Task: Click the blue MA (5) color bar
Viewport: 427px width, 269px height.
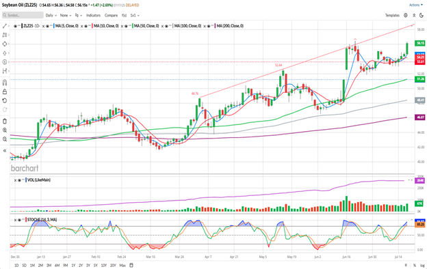Action: click(x=54, y=26)
